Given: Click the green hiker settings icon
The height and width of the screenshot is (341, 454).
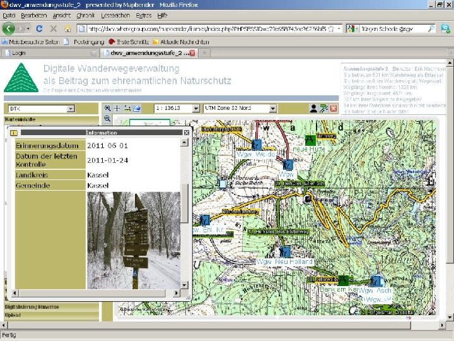Looking at the screenshot, I should (323, 109).
